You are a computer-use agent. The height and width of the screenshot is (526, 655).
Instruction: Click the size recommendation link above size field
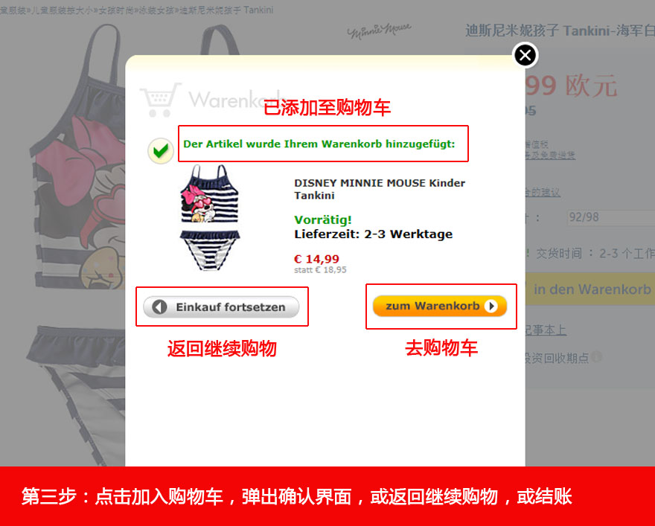pyautogui.click(x=543, y=193)
